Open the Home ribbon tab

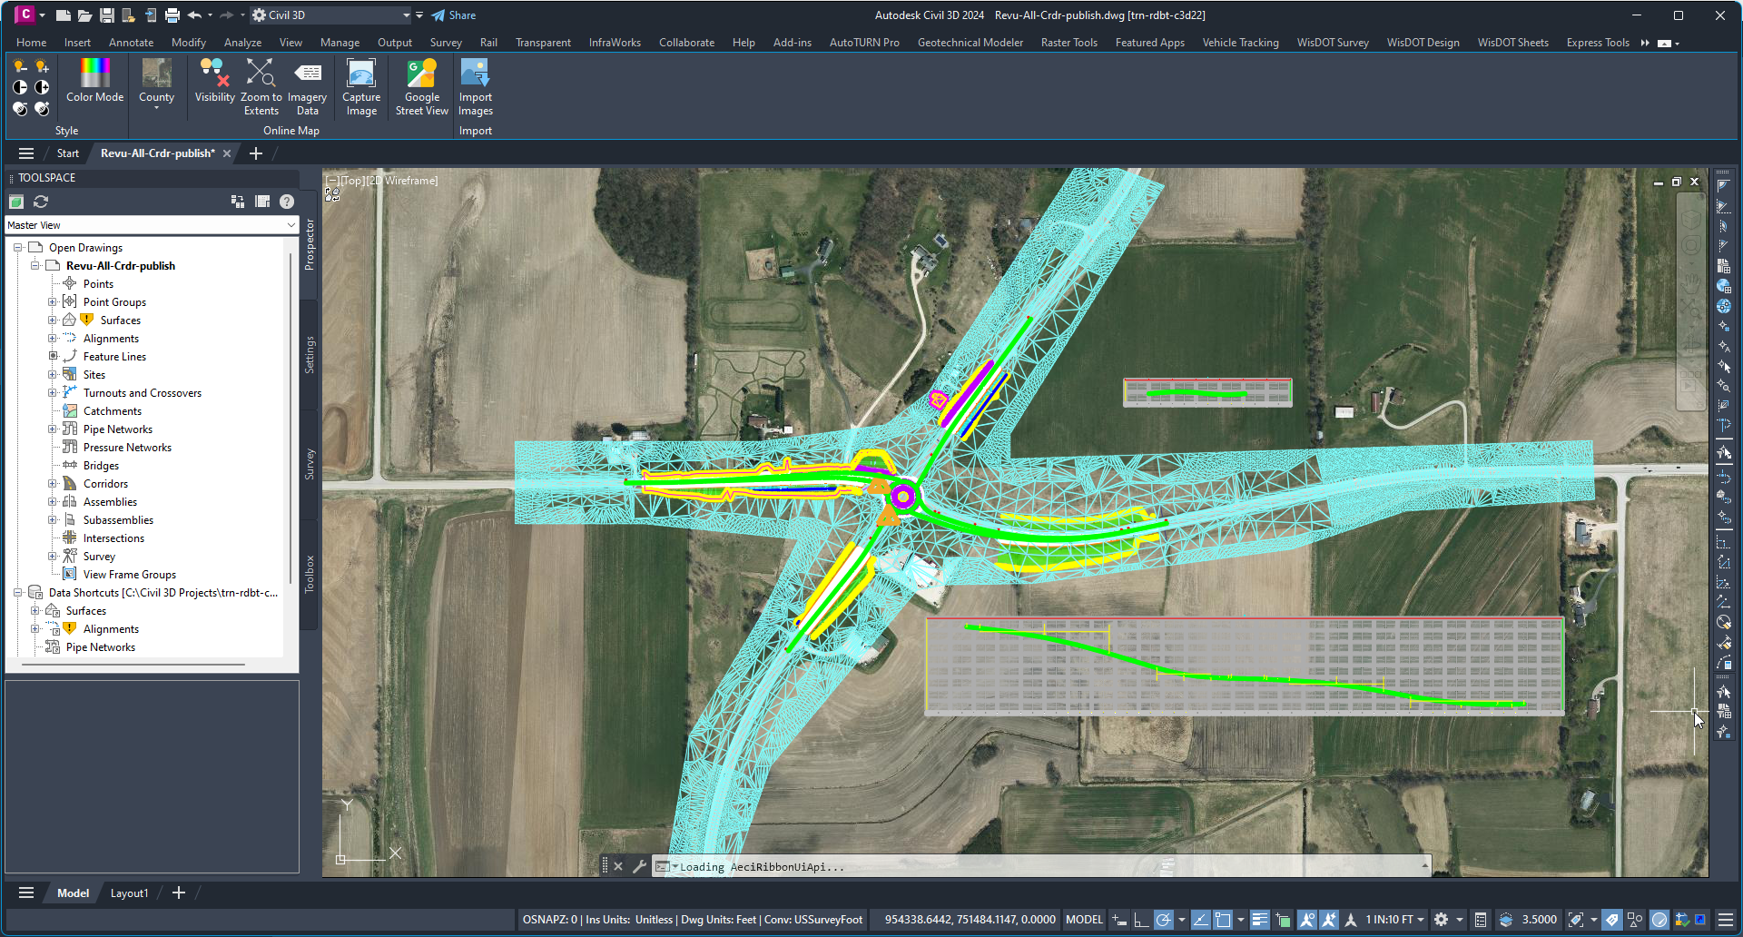pos(31,43)
